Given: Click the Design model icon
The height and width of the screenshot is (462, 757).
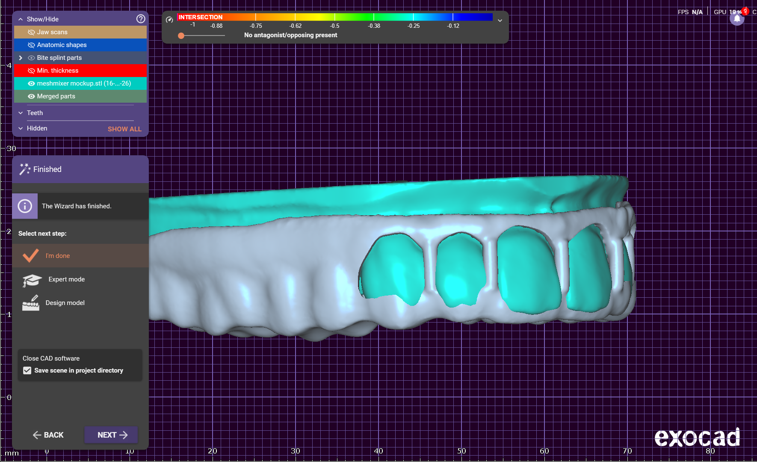Looking at the screenshot, I should pos(31,303).
